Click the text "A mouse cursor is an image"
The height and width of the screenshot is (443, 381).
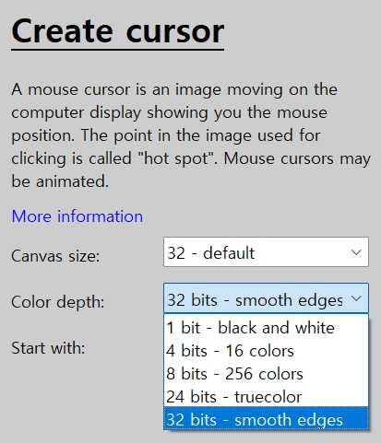116,89
